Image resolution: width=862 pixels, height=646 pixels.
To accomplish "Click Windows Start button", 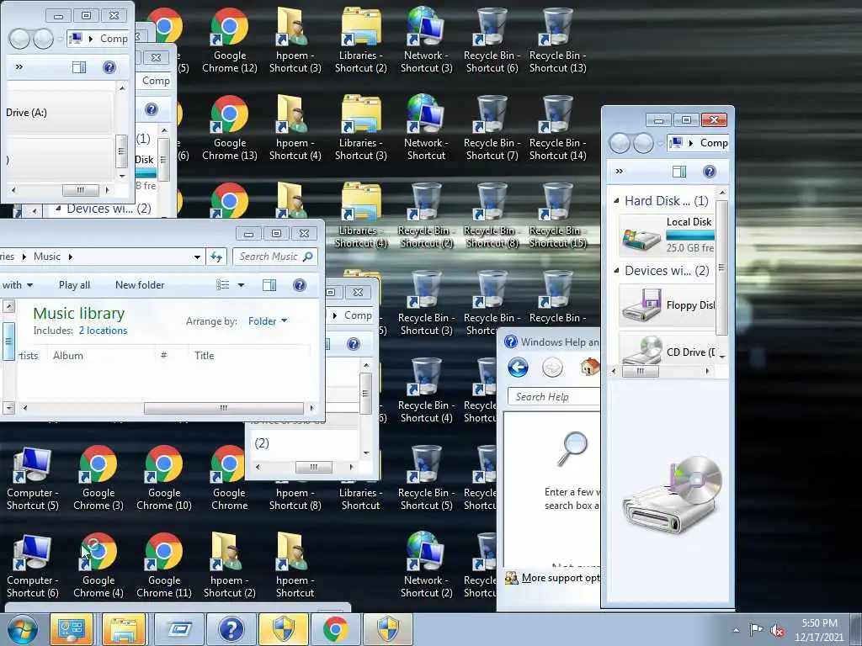I will 21,630.
